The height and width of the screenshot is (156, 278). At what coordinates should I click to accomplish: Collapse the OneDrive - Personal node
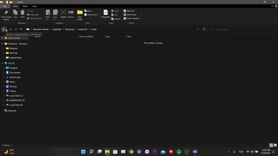[2, 44]
